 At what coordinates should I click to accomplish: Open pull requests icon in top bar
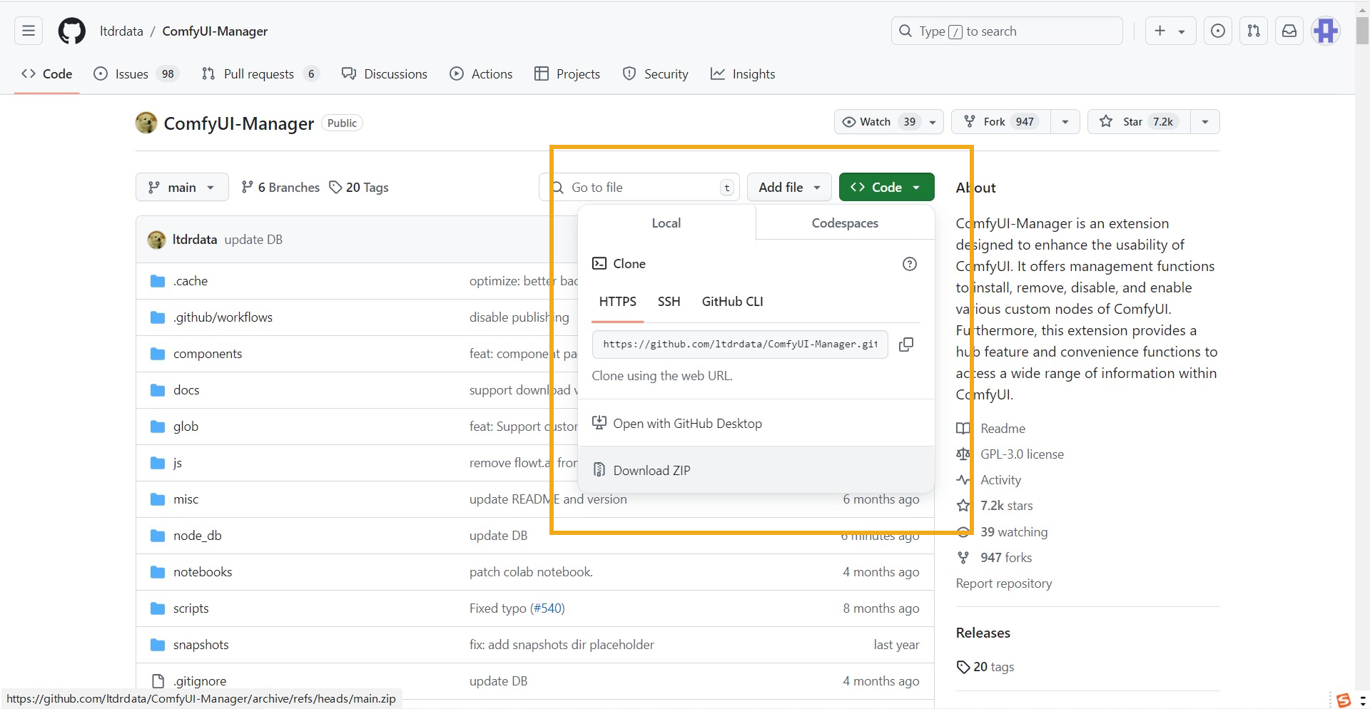[1254, 31]
